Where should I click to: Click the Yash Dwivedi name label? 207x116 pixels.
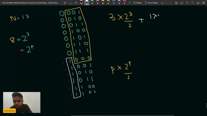9,111
